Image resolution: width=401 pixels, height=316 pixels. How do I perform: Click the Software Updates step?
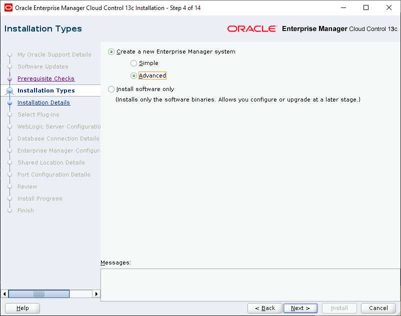click(42, 66)
